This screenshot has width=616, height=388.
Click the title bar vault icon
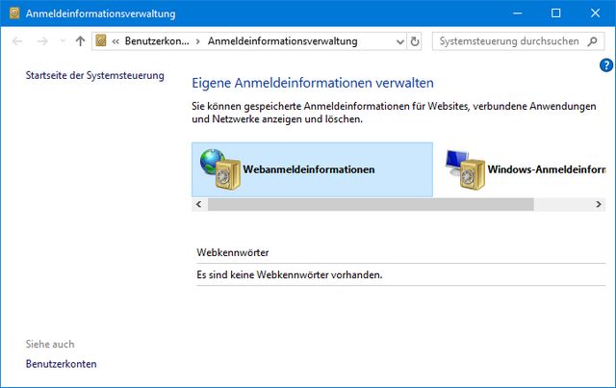pyautogui.click(x=14, y=13)
